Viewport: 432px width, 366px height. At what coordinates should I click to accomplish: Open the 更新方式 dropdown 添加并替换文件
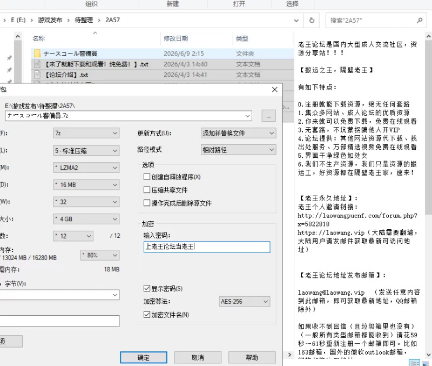(x=238, y=133)
